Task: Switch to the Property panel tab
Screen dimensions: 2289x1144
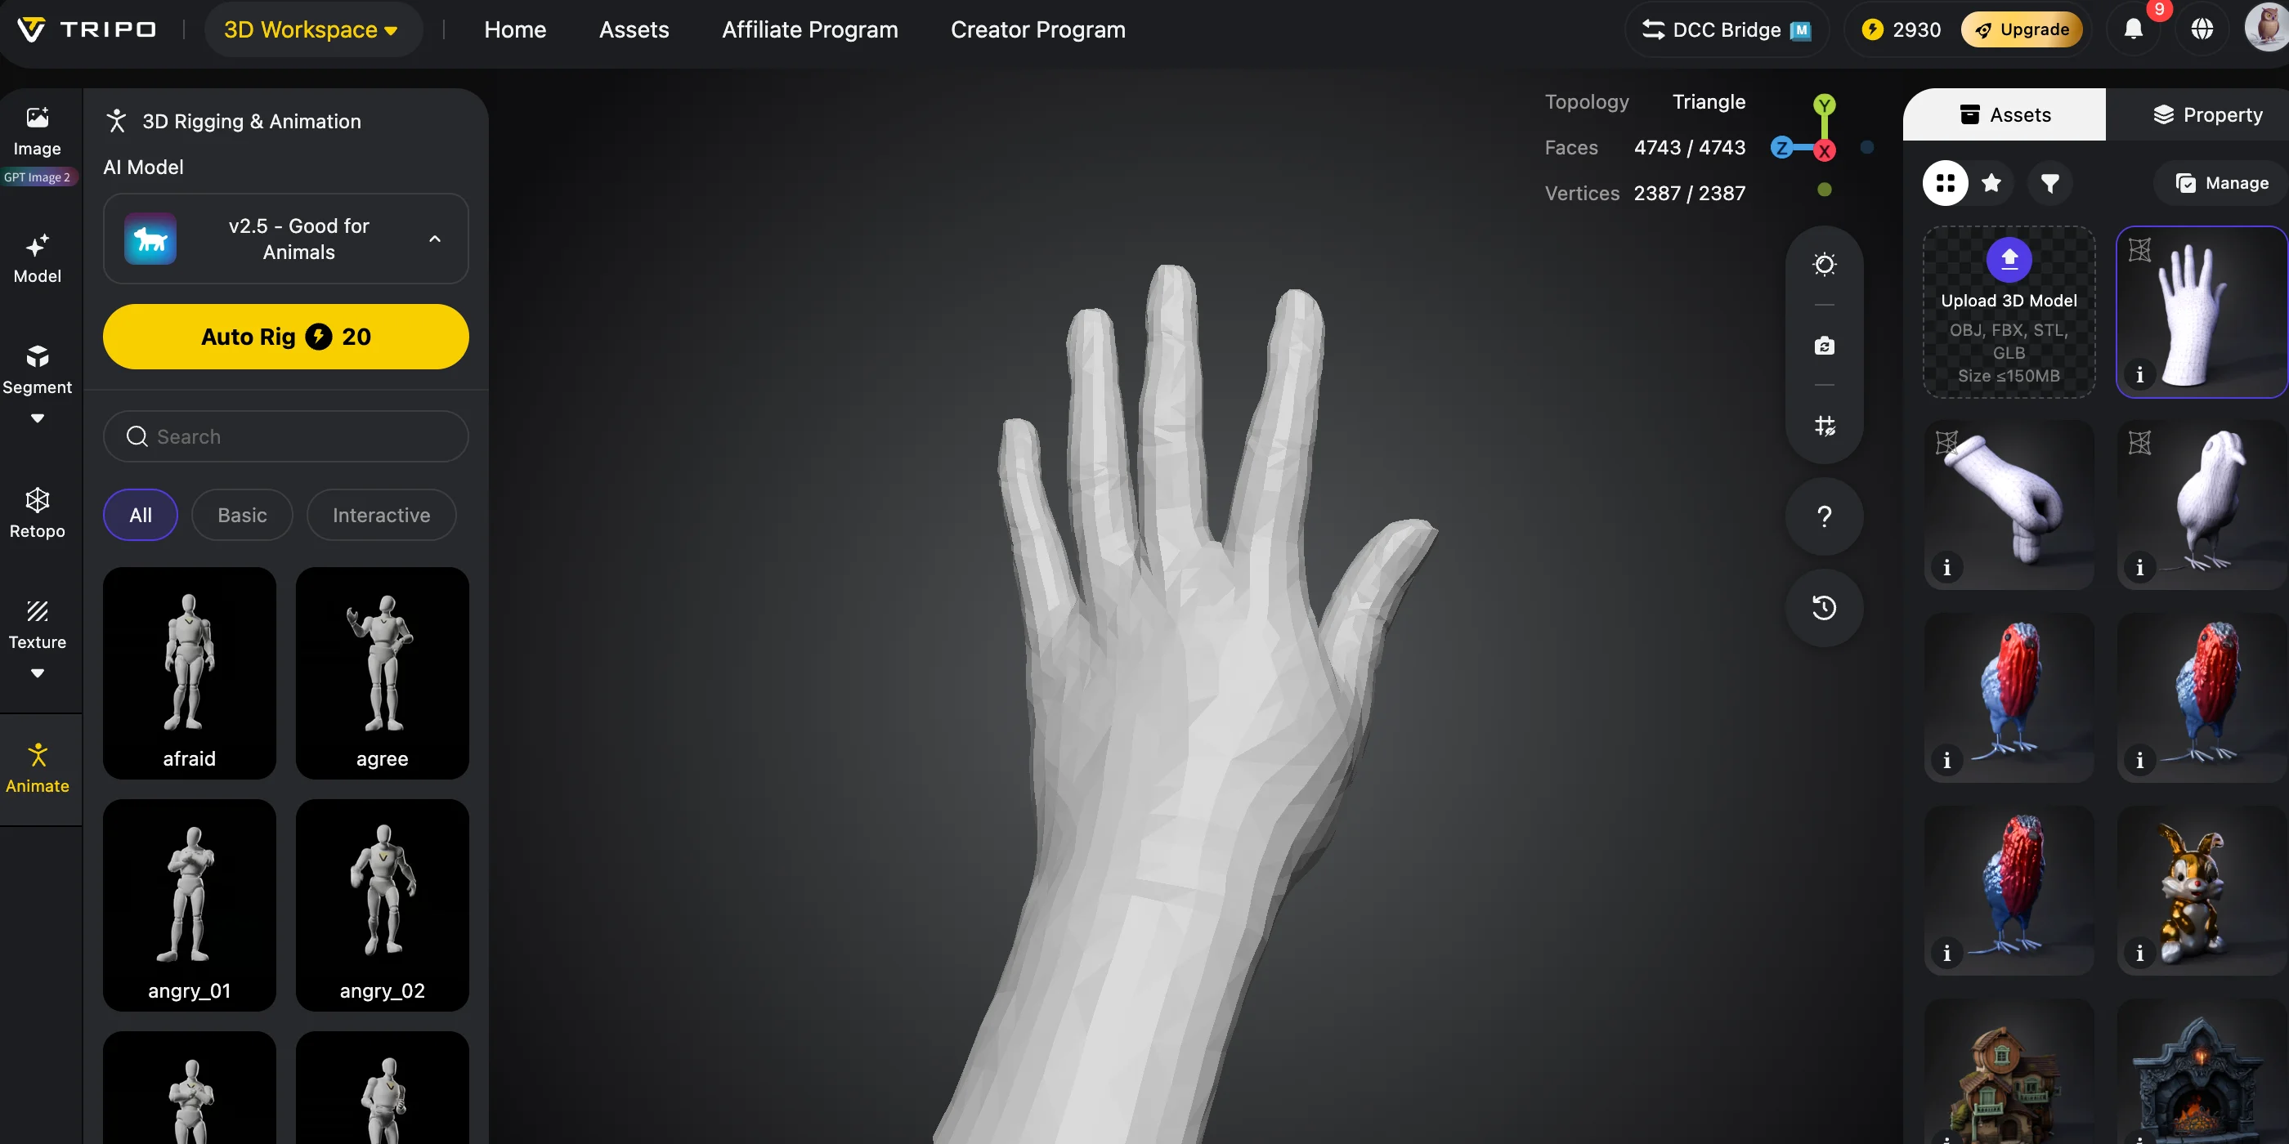Action: pyautogui.click(x=2206, y=114)
